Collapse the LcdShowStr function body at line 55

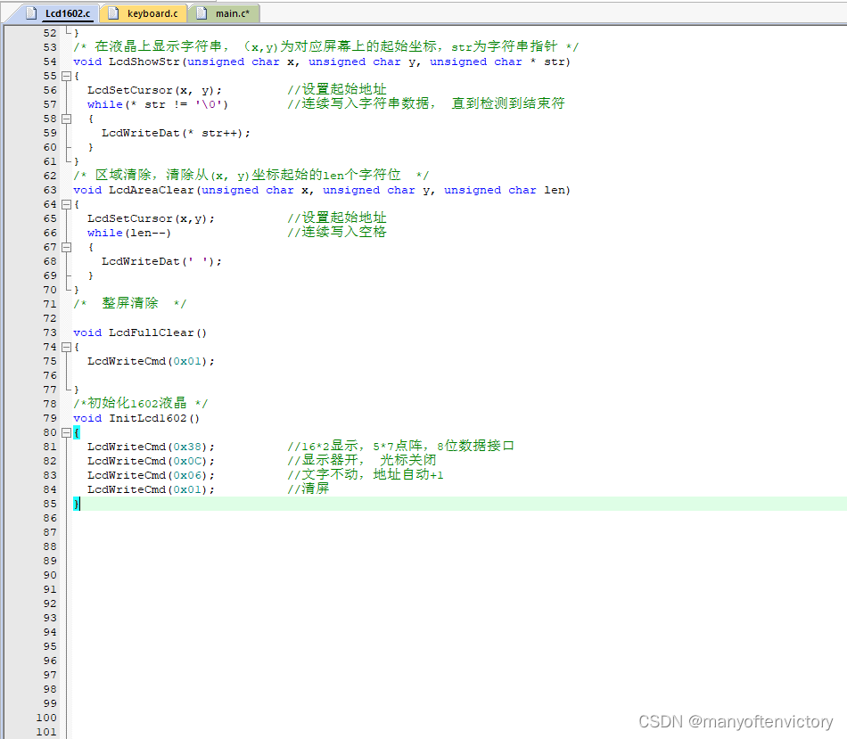pos(67,76)
